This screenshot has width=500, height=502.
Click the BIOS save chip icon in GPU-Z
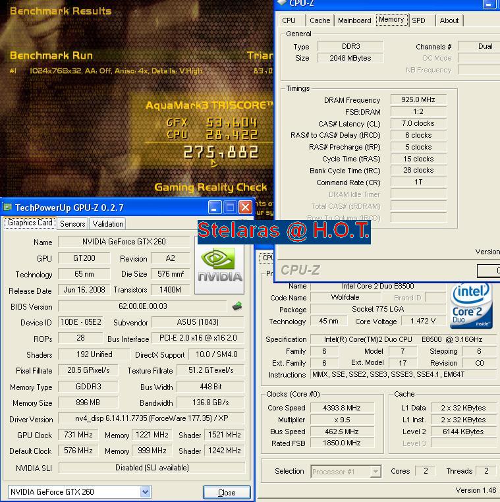tap(237, 306)
